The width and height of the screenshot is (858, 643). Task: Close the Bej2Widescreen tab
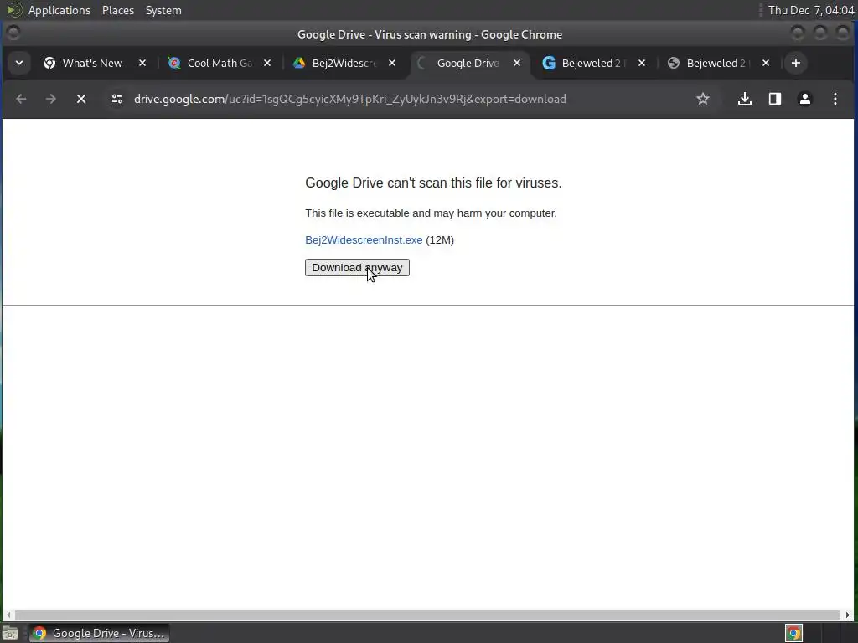tap(392, 63)
